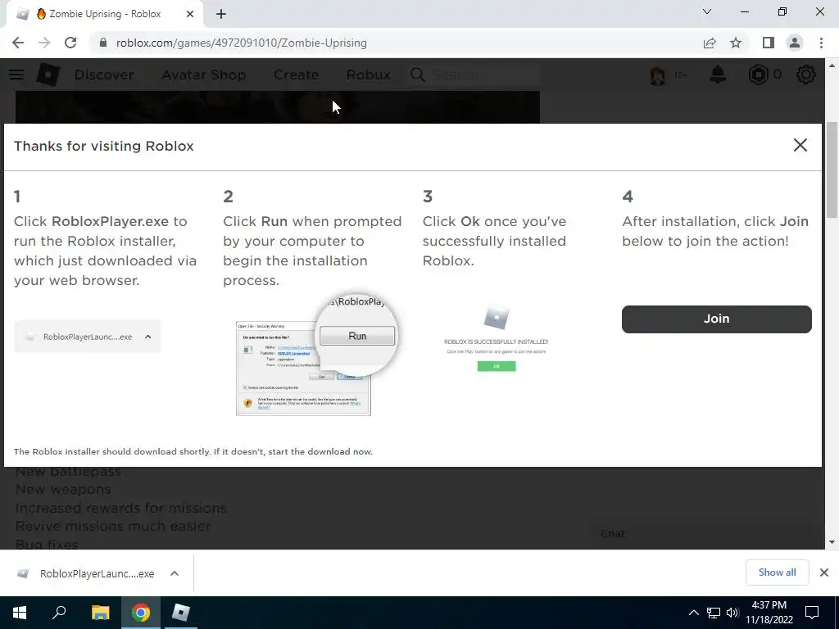Open the user avatar profile
The width and height of the screenshot is (839, 629).
pyautogui.click(x=658, y=75)
